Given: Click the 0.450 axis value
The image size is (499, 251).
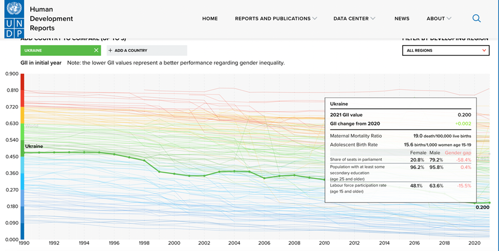Looking at the screenshot, I should [x=12, y=157].
